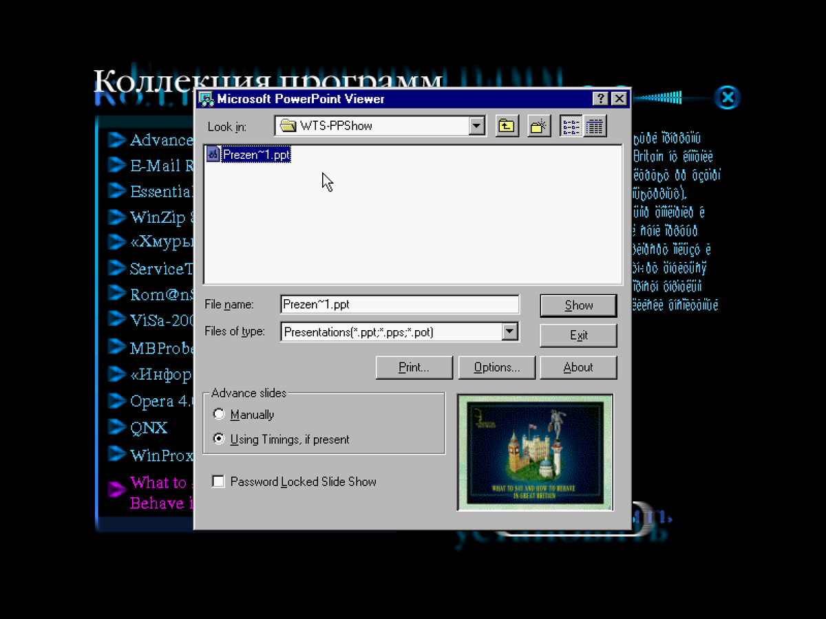
Task: Select the Prezen~1.ppt file icon
Action: (213, 155)
